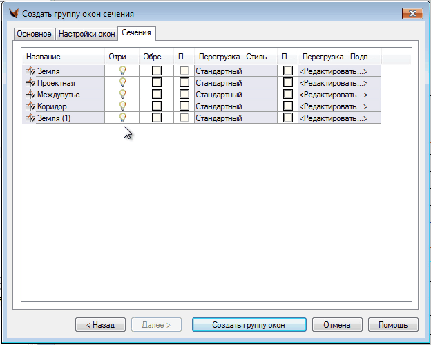Click the Название column header
Screen dimensions: 431x345
[64, 56]
